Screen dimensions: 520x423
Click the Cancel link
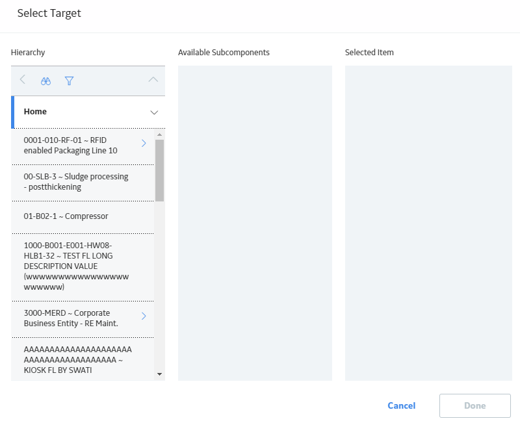click(402, 405)
